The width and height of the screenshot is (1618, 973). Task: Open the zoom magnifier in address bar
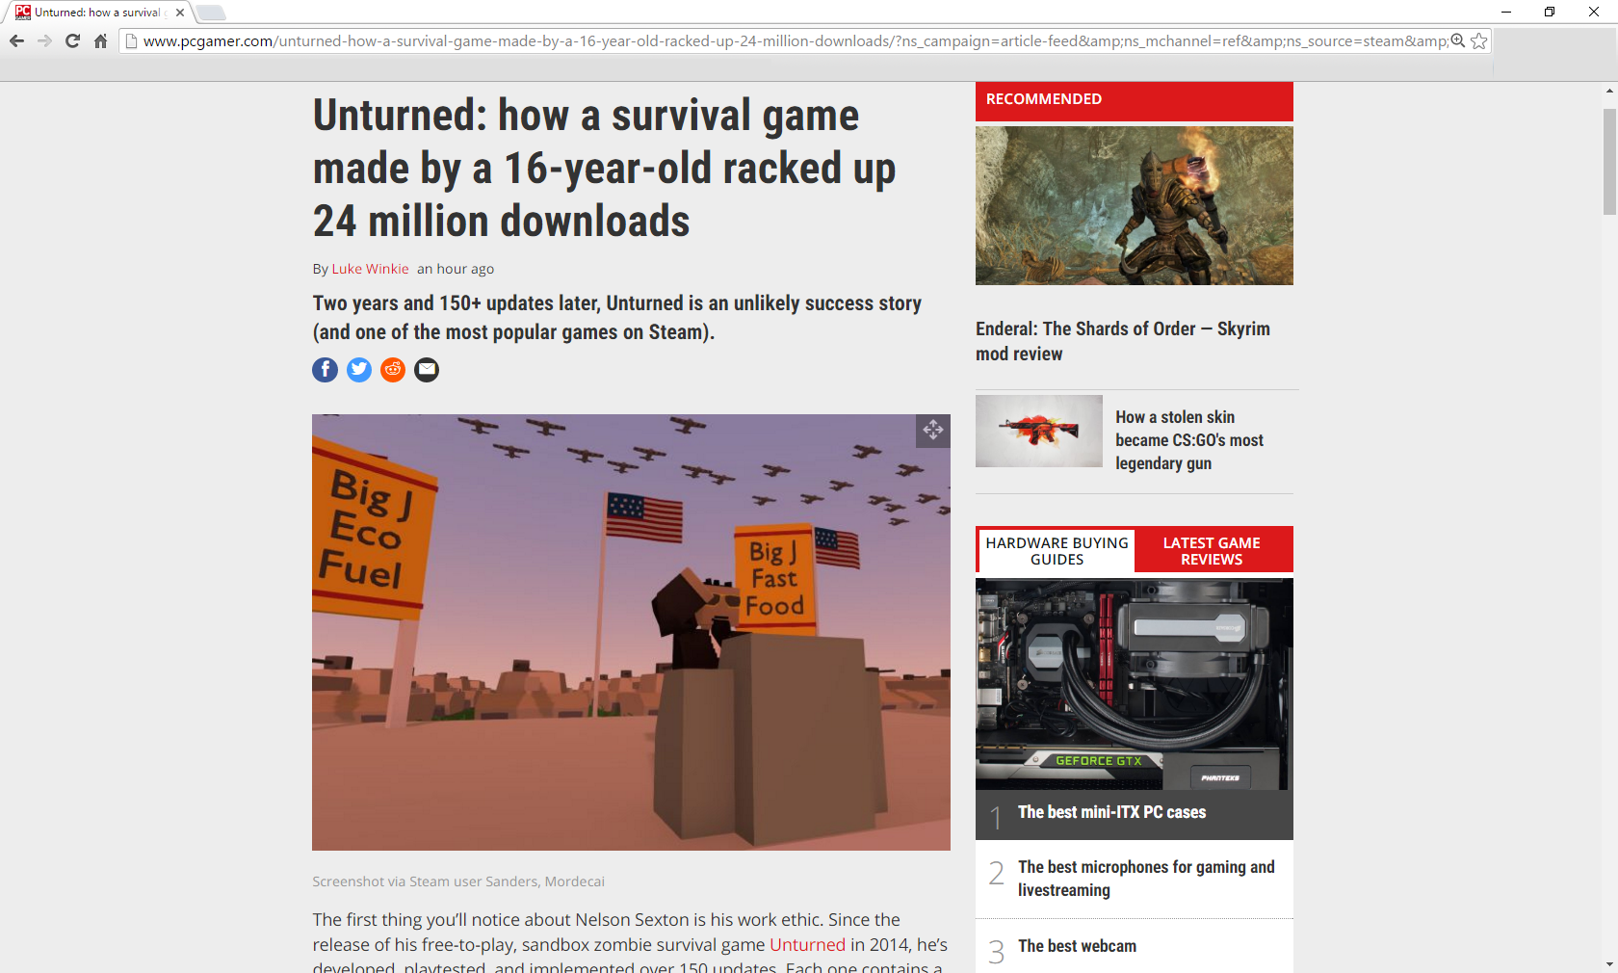1458,41
